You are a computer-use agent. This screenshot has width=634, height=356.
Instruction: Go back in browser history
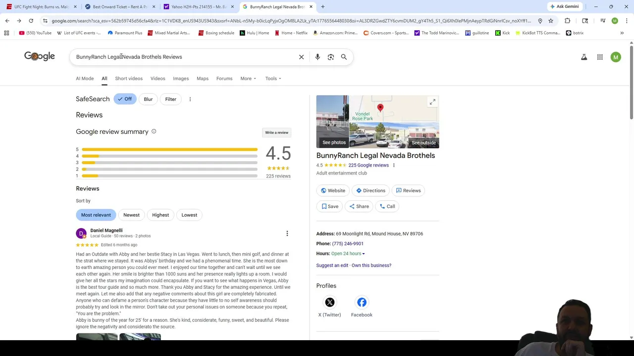7,21
